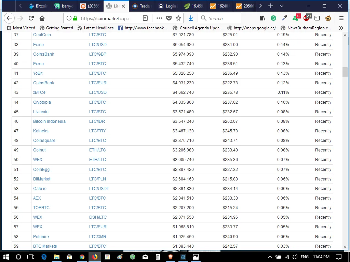Open Latest Headlines feed bookmark

[96, 28]
